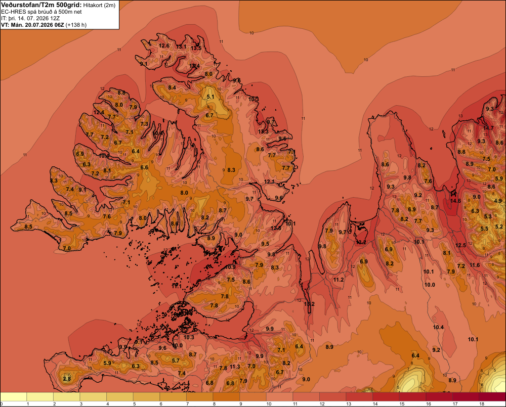
Task: Click the 12.5 temperature value
Action: (x=460, y=245)
